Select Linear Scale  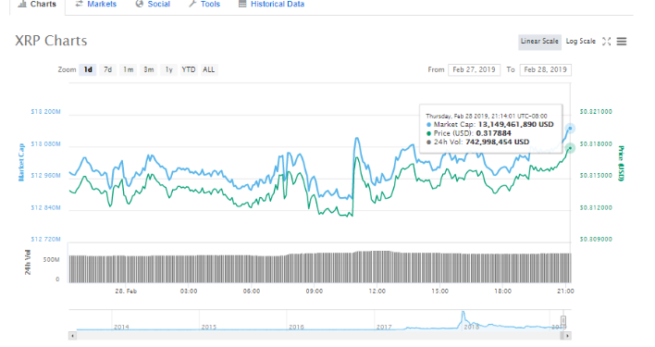pyautogui.click(x=539, y=42)
